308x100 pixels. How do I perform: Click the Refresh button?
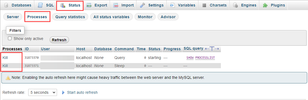pos(59,40)
